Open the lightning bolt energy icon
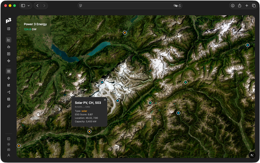 [9, 78]
